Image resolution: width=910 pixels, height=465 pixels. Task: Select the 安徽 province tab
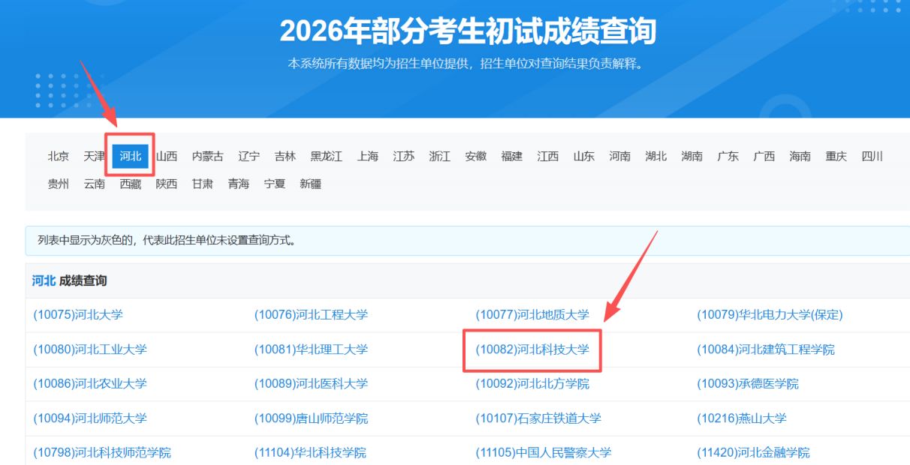coord(476,157)
